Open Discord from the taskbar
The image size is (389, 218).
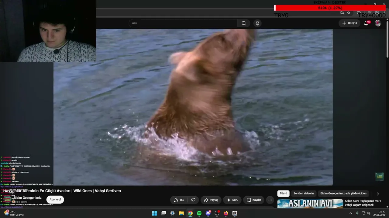(208, 213)
